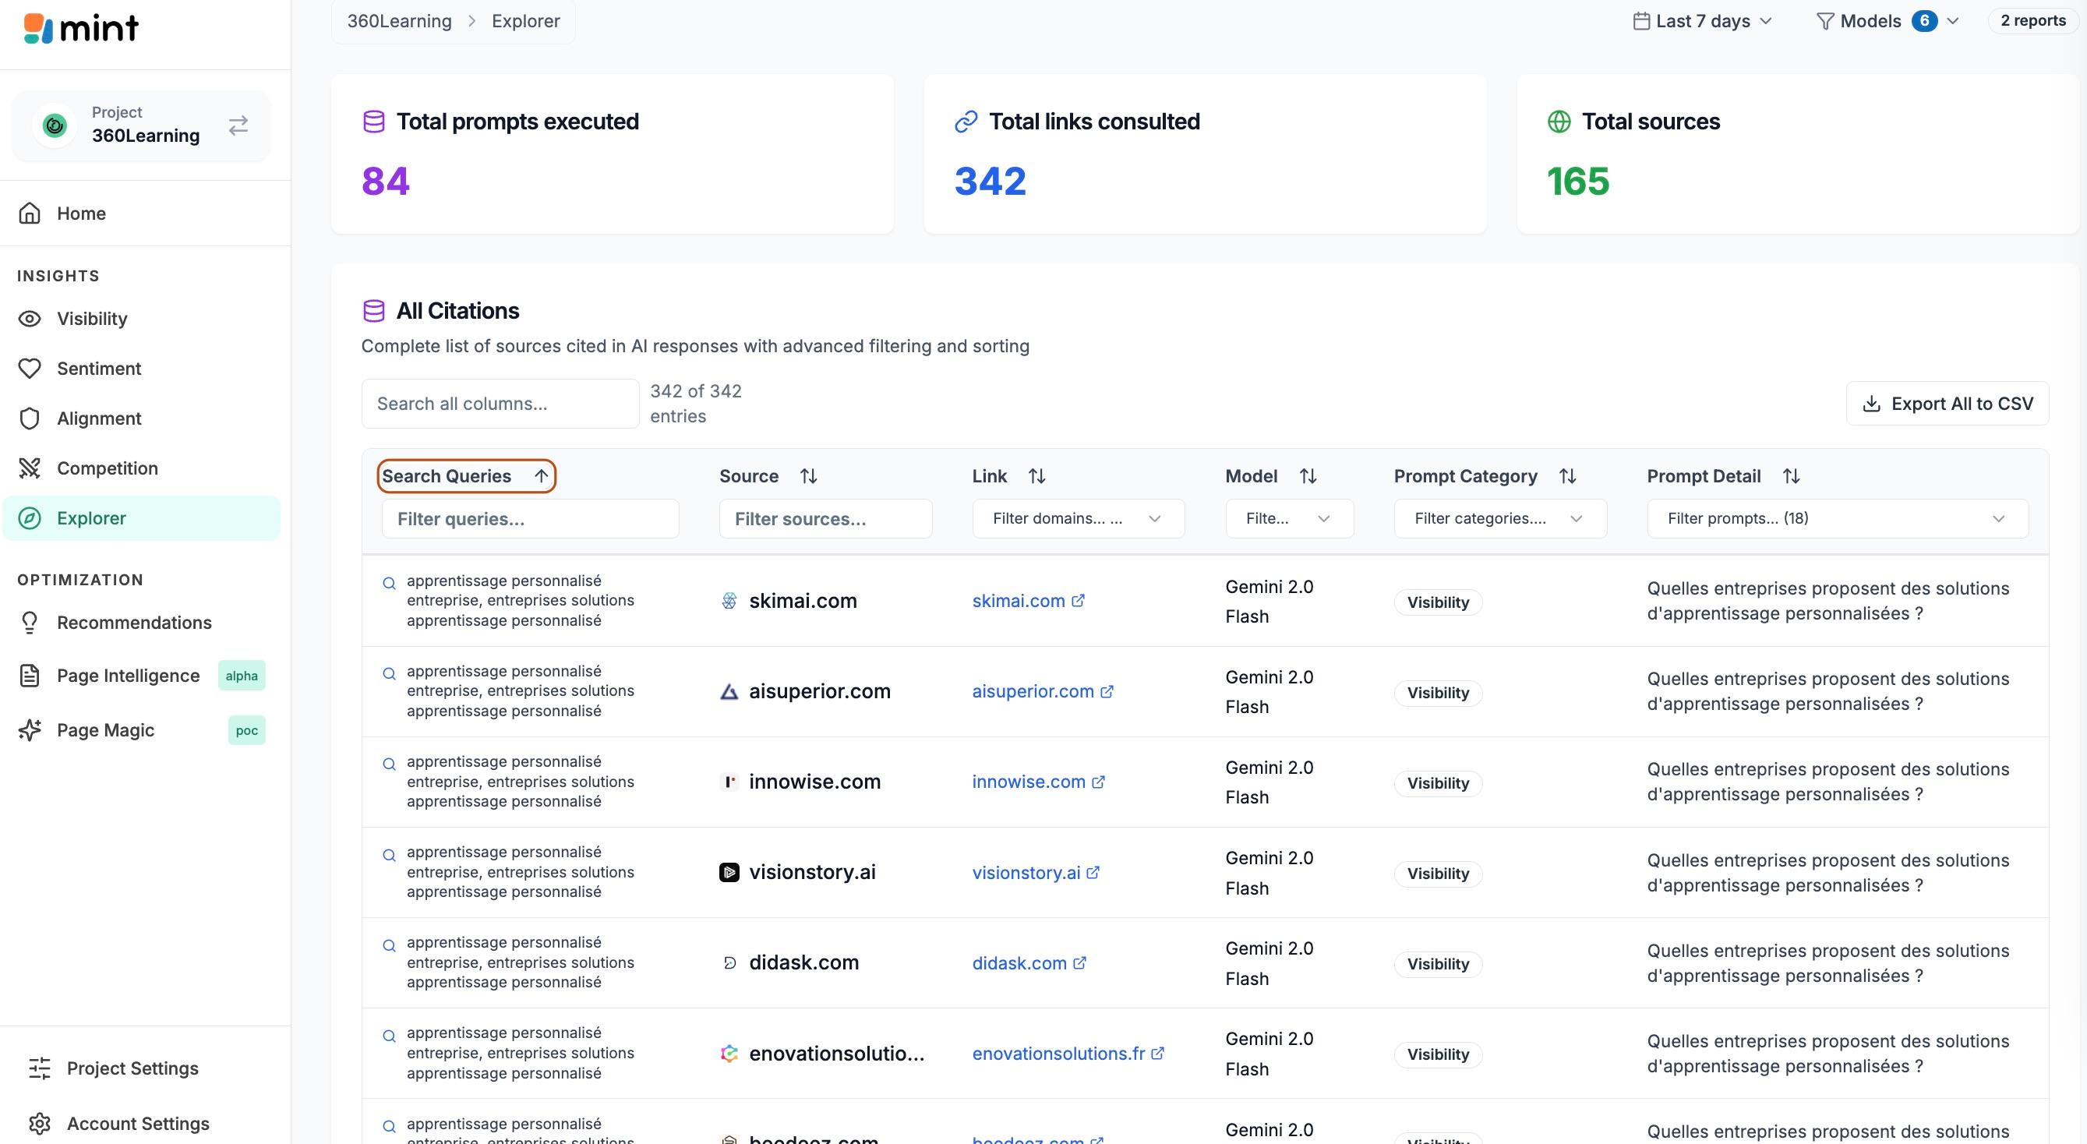Select Explorer in the sidebar
The width and height of the screenshot is (2087, 1144).
click(142, 517)
